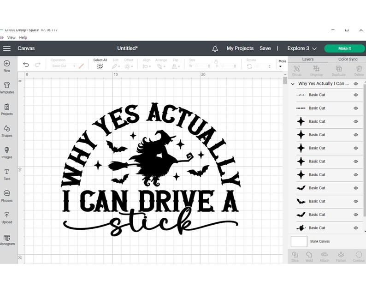Viewport: 366px width, 293px height.
Task: Open the Templates panel
Action: click(7, 88)
